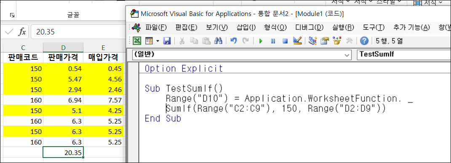This screenshot has height=163, width=451.
Task: Open the TestSumIf procedure dropdown
Action: pyautogui.click(x=403, y=55)
